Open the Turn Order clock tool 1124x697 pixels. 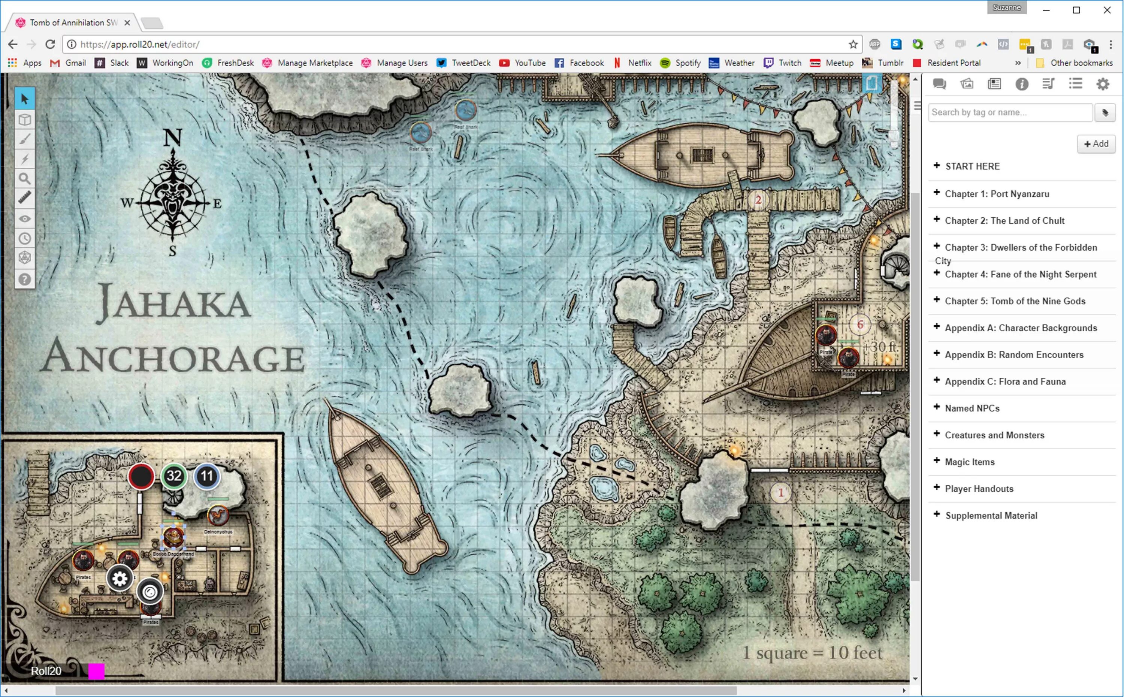coord(24,238)
